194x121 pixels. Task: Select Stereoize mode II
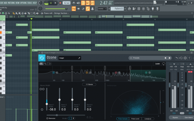pos(73,118)
